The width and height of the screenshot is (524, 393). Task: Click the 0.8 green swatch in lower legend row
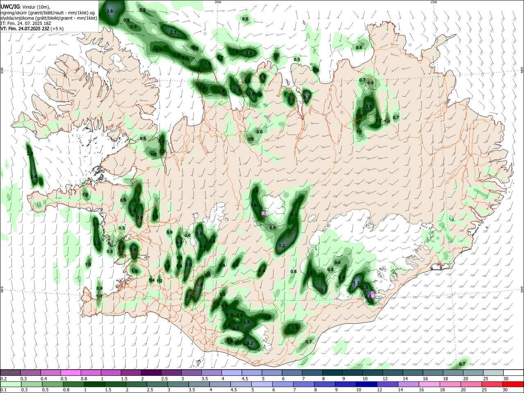tap(74, 384)
